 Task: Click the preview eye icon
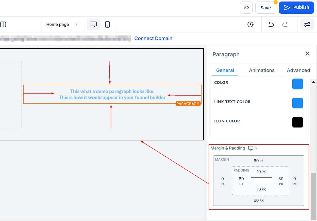point(246,8)
